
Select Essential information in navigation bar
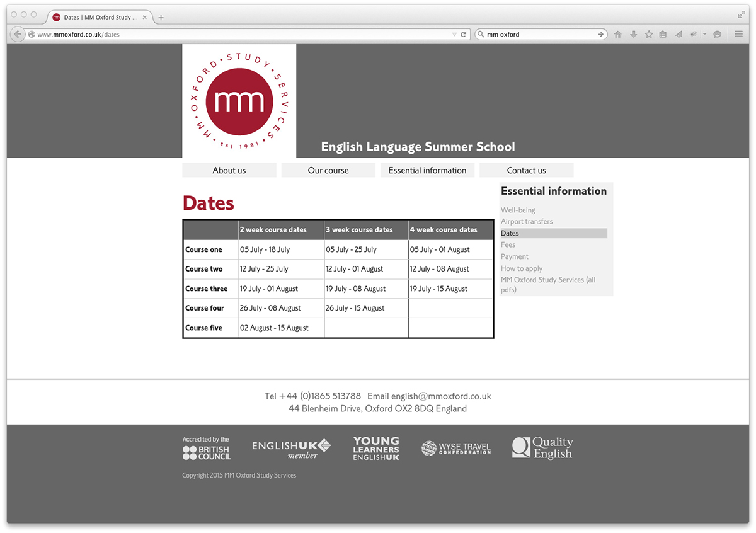[427, 170]
